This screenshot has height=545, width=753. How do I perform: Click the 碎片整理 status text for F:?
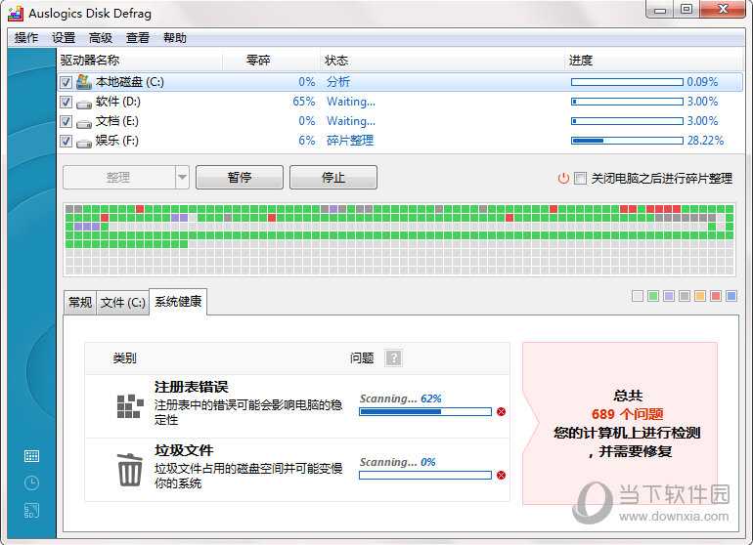[x=350, y=141]
